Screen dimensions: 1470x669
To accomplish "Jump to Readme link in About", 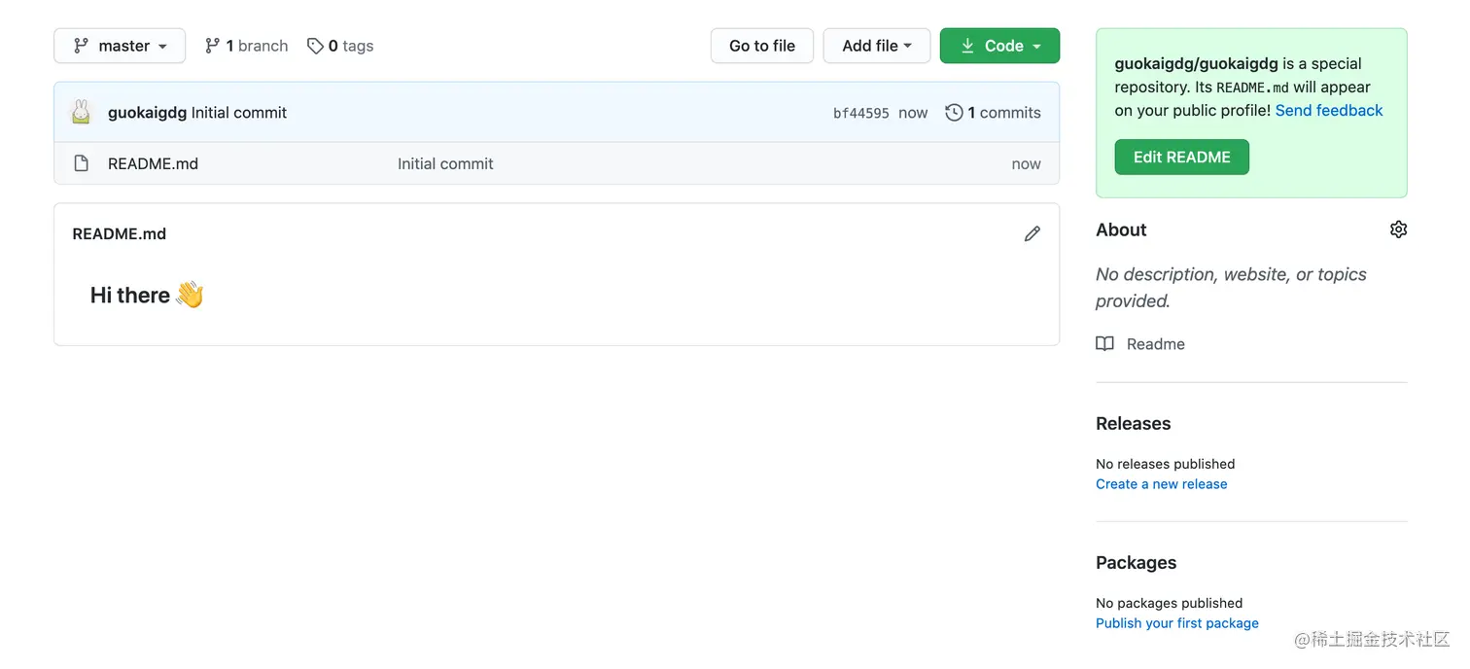I will coord(1155,344).
